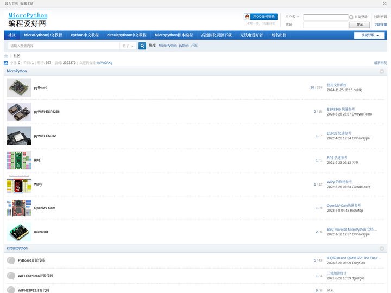Open circuitpython中文教程 navigation tab

(x=127, y=35)
